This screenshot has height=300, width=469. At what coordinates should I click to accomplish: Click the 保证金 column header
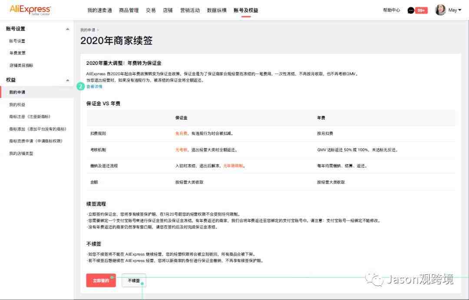point(181,118)
